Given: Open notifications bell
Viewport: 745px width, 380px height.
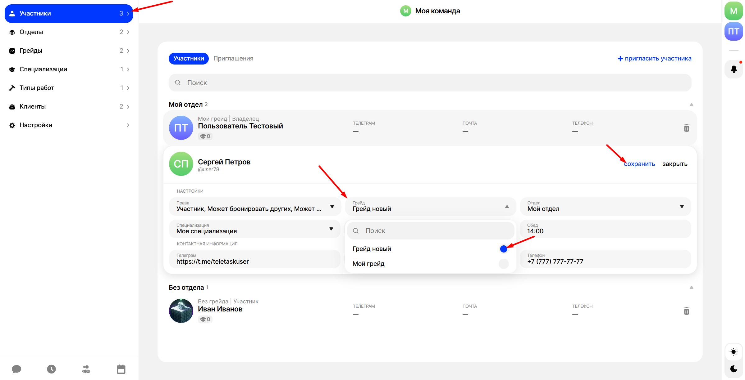Looking at the screenshot, I should point(734,69).
